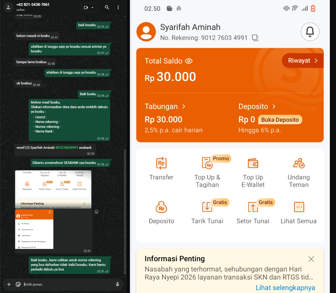Click the Lihat selengkapnya link
The height and width of the screenshot is (293, 336).
pos(285,288)
